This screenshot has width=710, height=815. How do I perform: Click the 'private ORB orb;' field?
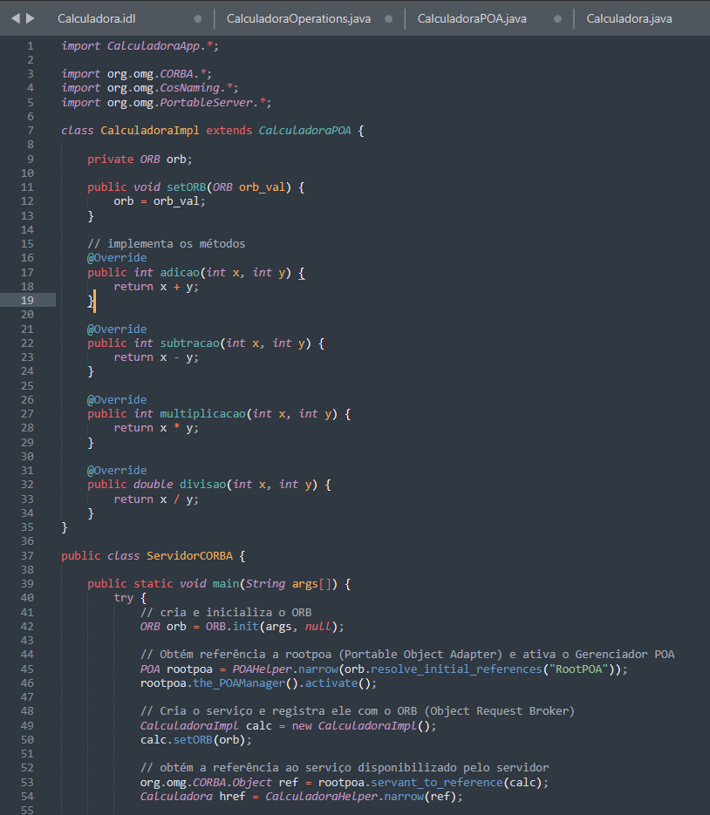tap(140, 159)
